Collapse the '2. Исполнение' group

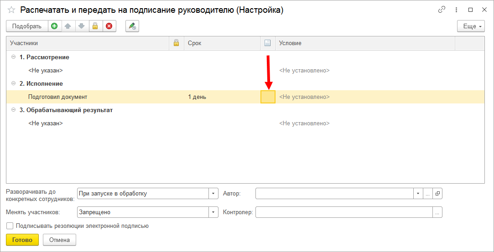[14, 84]
